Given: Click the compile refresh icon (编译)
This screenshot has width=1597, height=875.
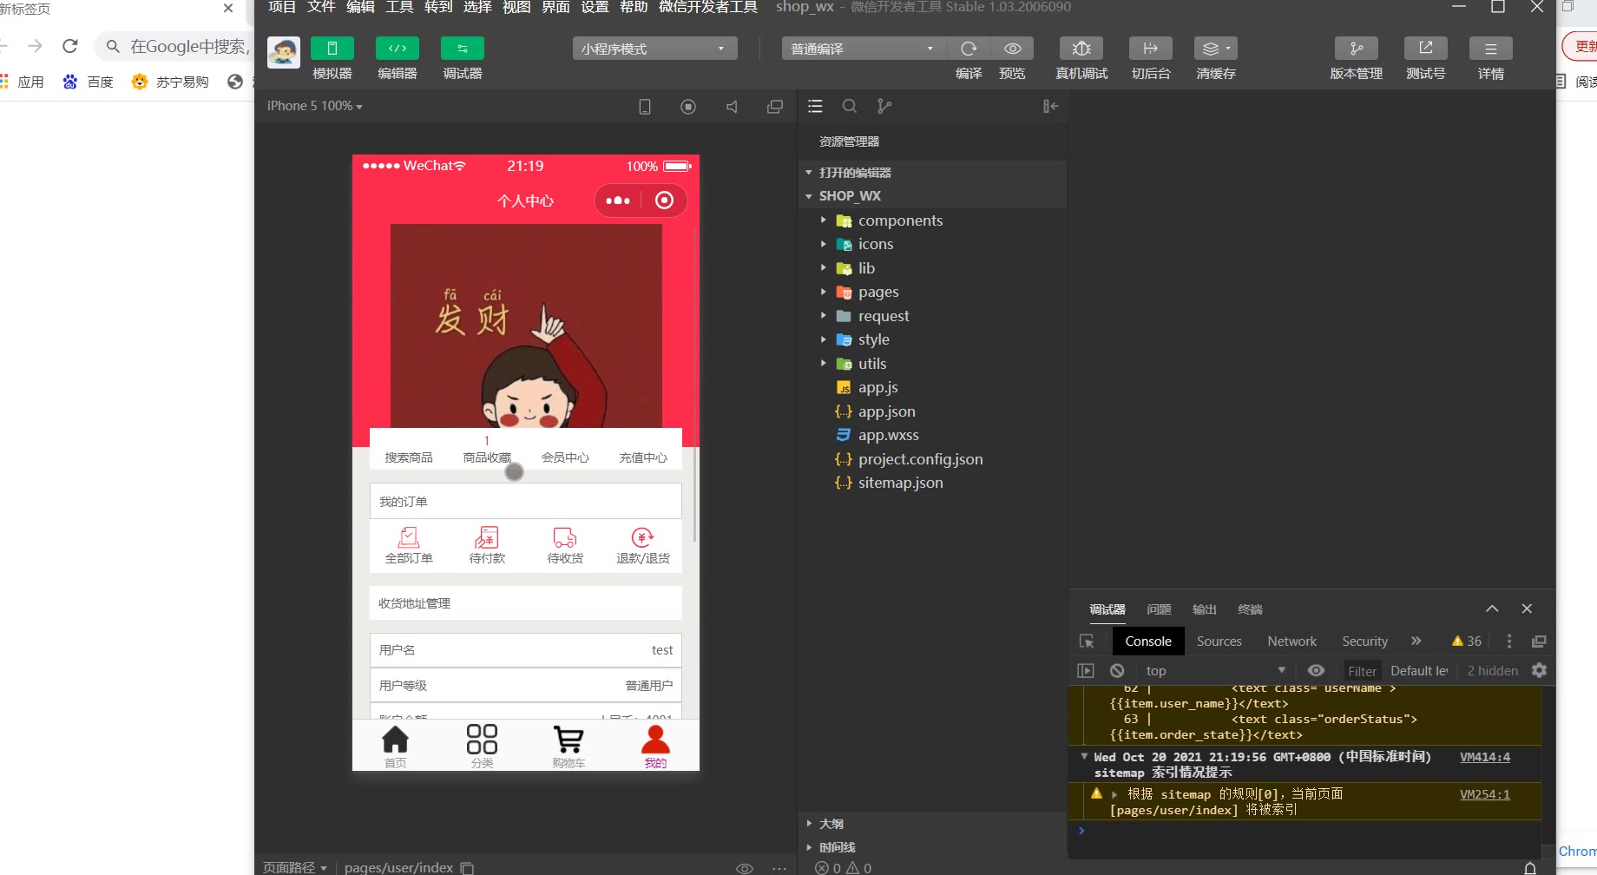Looking at the screenshot, I should [969, 49].
